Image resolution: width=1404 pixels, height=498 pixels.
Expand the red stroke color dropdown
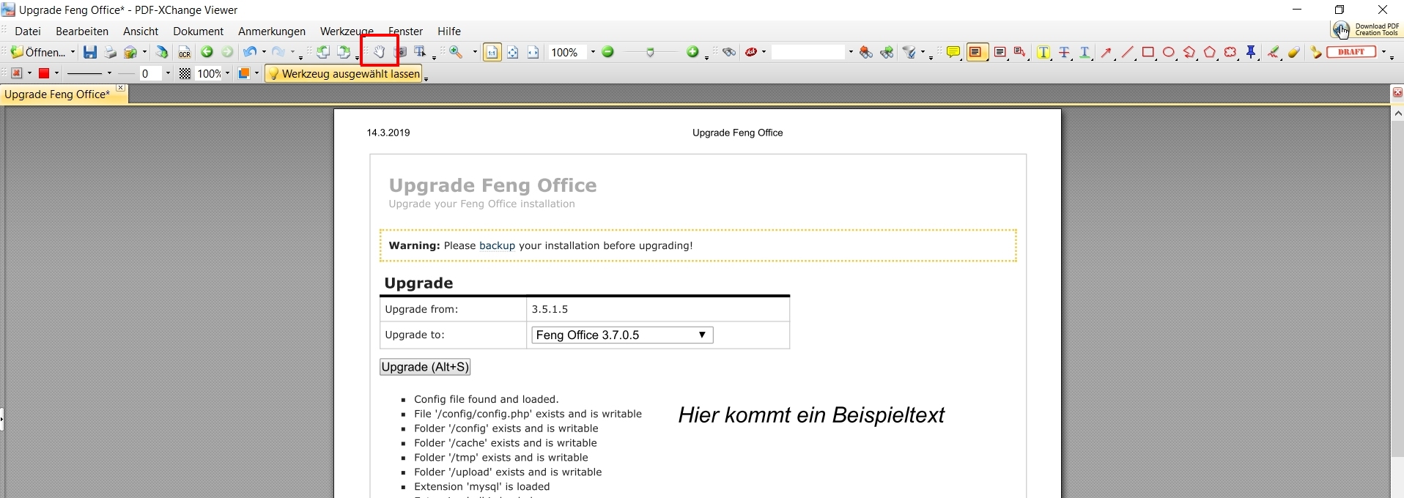[56, 73]
